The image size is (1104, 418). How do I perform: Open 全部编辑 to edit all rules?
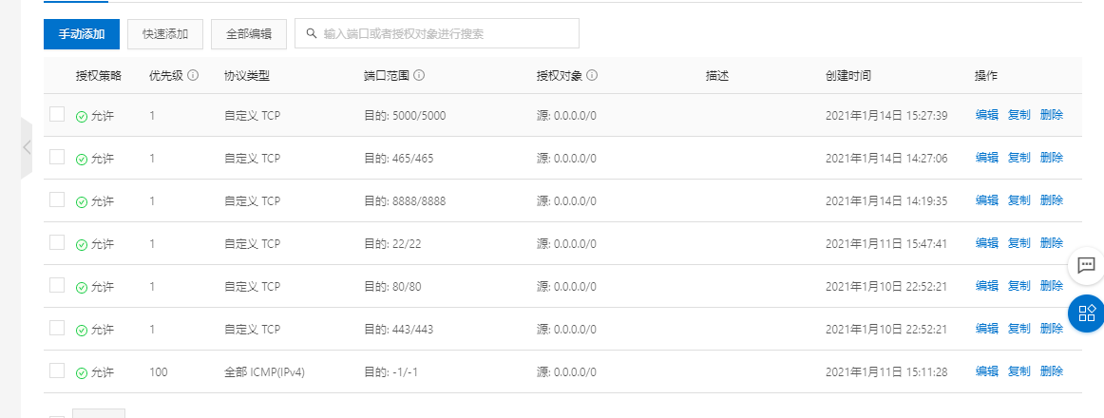[249, 33]
